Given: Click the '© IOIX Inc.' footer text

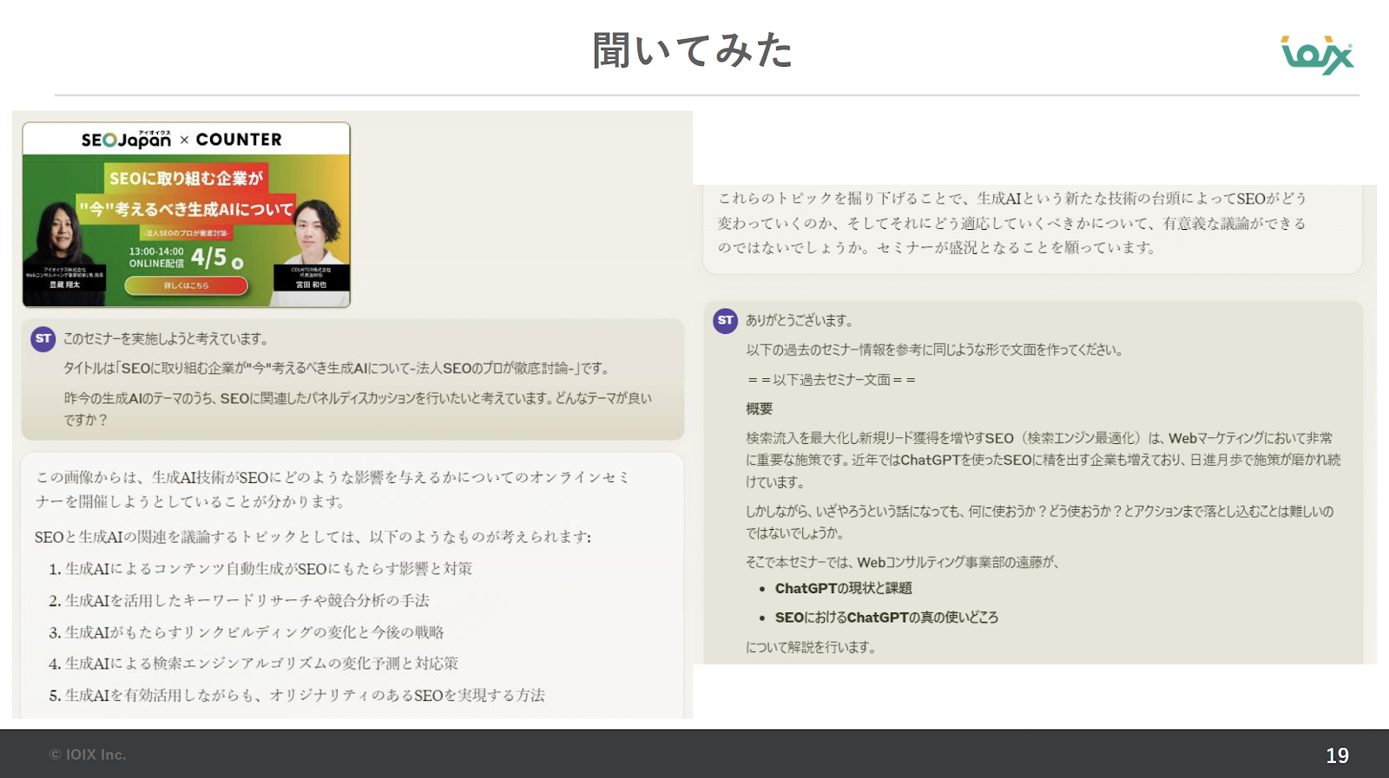Looking at the screenshot, I should (88, 755).
